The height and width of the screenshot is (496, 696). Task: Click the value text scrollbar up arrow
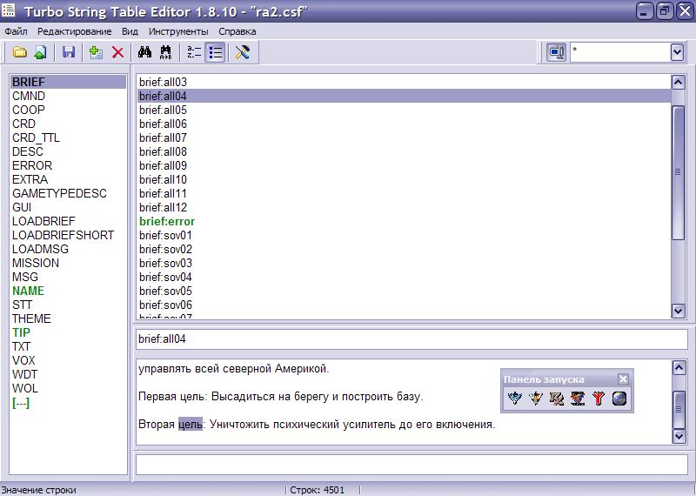tap(679, 368)
